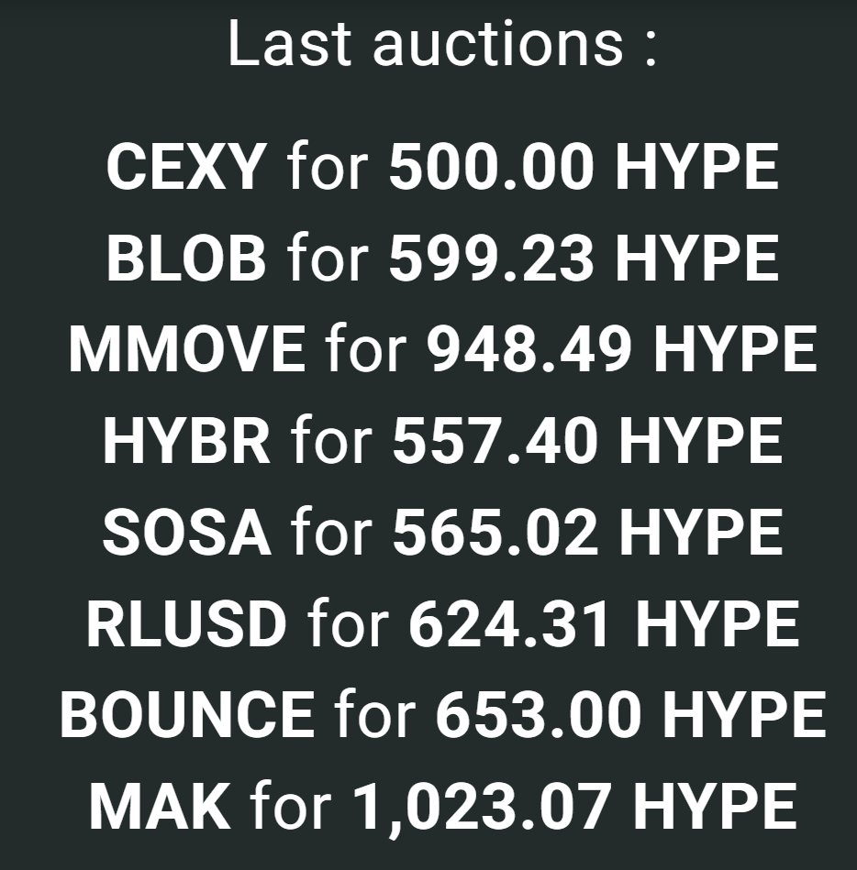The width and height of the screenshot is (857, 870).
Task: Open the CEXY auction ticker
Action: (x=187, y=168)
